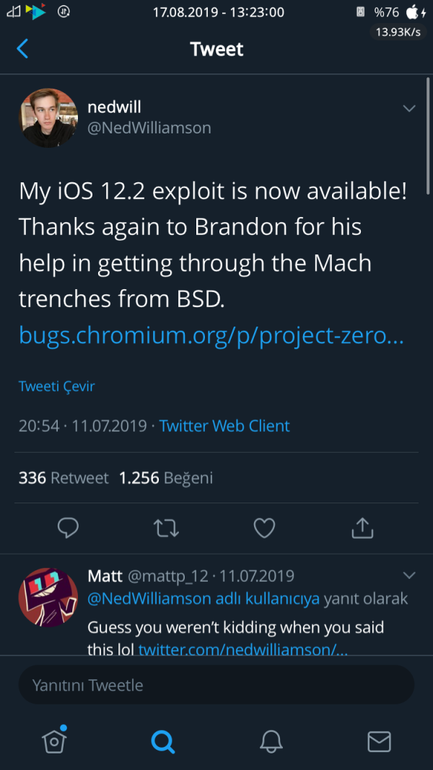Image resolution: width=433 pixels, height=770 pixels.
Task: Tap Tweeti Çevir to translate tweet
Action: pyautogui.click(x=57, y=386)
